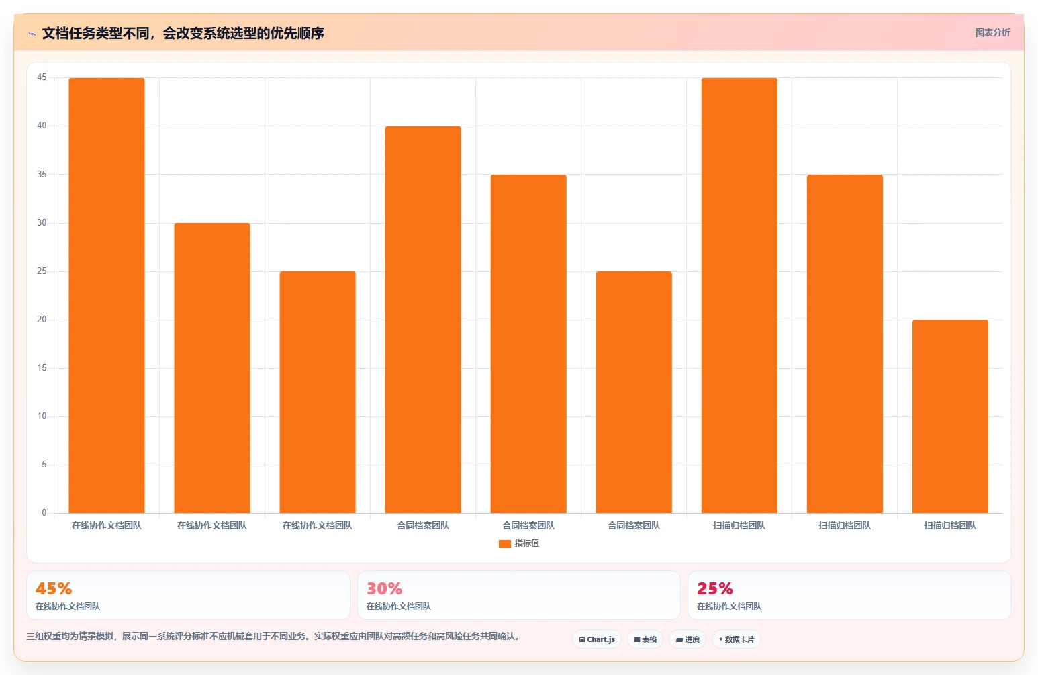
Task: Click the 合同档案团队 bar reaching 40
Action: (x=423, y=320)
